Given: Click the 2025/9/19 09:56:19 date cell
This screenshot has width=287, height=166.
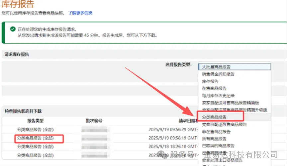Looking at the screenshot, I should pos(173,138).
